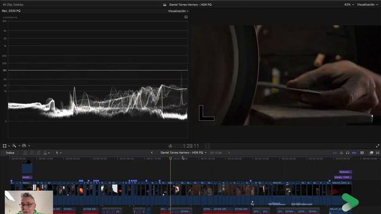Click the append clip edit icon
The width and height of the screenshot is (381, 214).
38,153
